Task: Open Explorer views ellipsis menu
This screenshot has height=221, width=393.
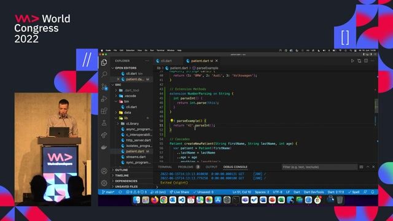Action: point(147,61)
